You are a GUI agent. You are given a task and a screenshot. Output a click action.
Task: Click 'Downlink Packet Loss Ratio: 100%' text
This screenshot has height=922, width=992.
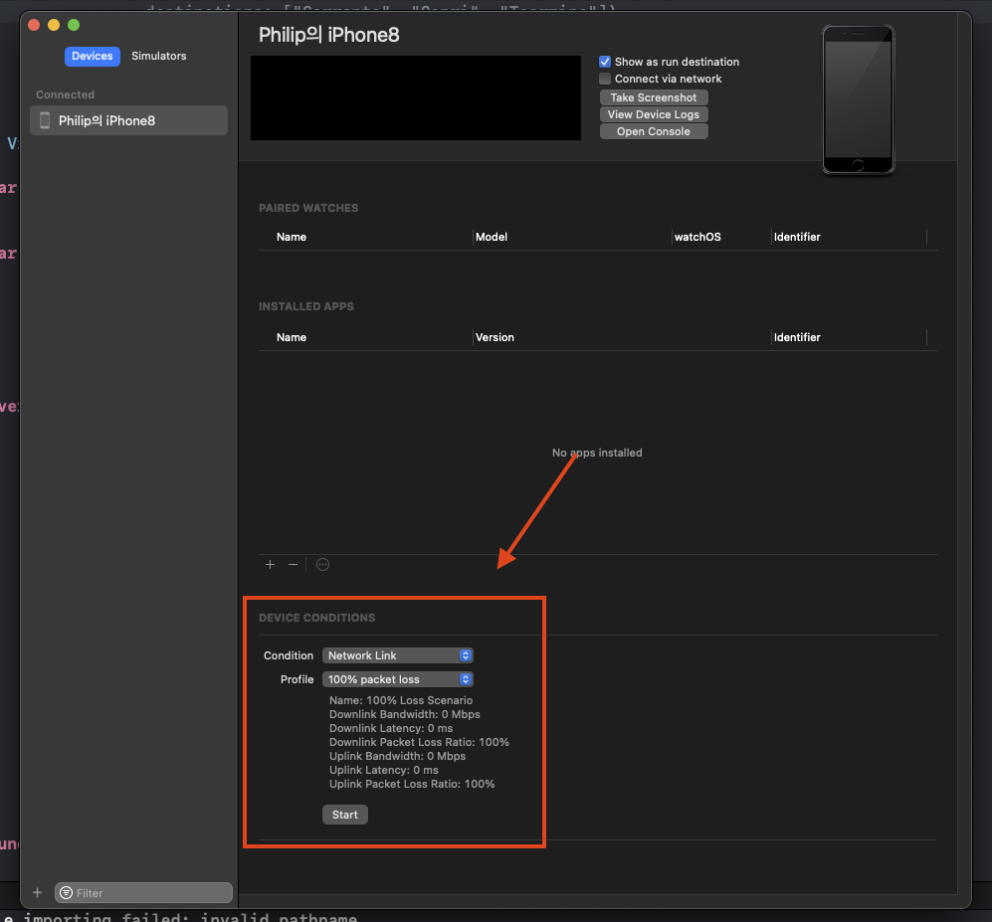point(419,742)
